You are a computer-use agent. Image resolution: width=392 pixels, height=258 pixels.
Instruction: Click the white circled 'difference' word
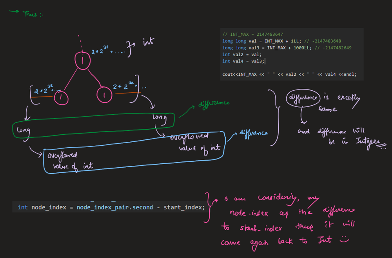(303, 98)
